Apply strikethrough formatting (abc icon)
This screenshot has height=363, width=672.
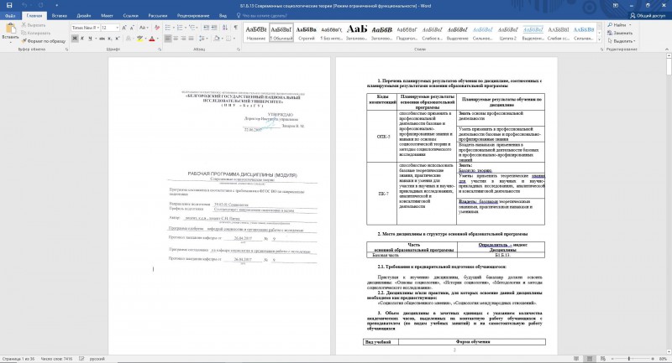point(102,39)
